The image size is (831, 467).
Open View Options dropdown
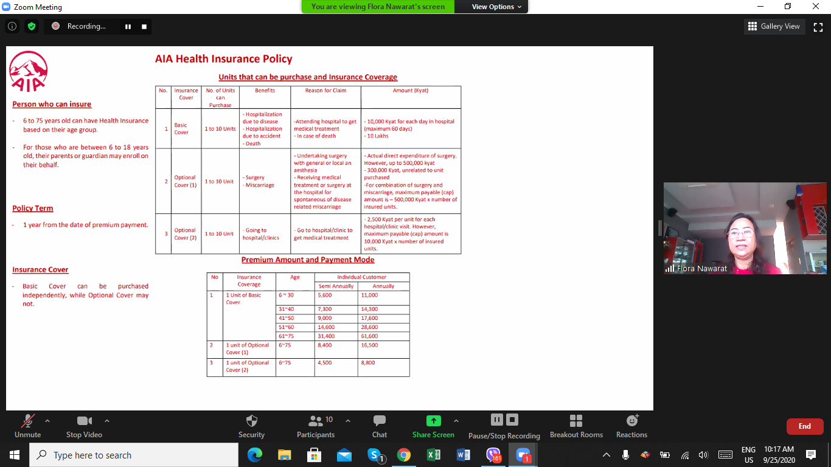pos(497,7)
